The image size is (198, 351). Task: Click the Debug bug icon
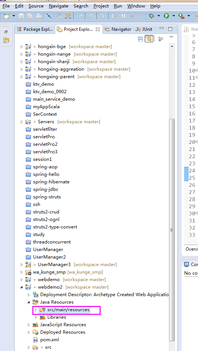pos(152,16)
